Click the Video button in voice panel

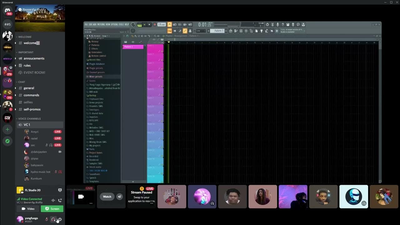28,209
